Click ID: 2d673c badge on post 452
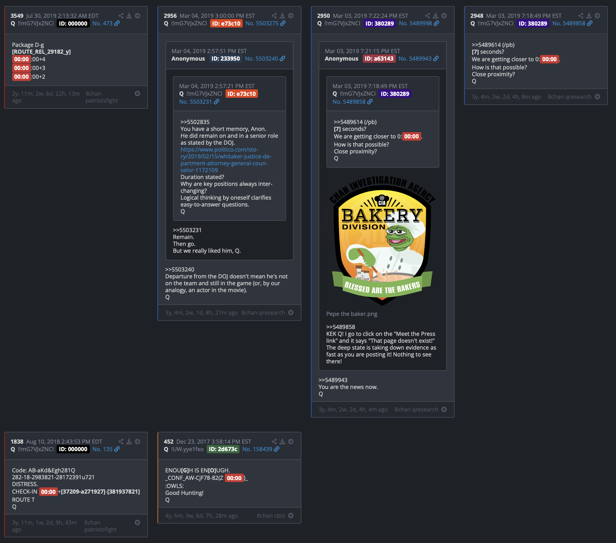This screenshot has height=543, width=616. (223, 449)
